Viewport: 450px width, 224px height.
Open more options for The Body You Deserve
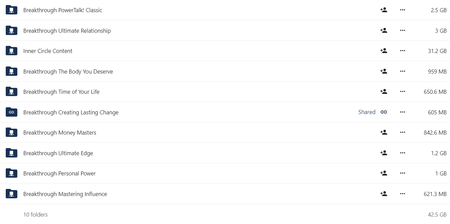tap(402, 71)
